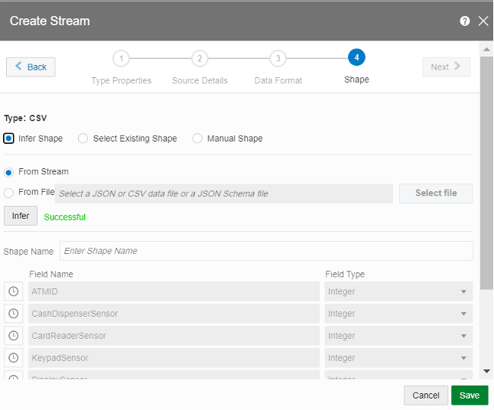The height and width of the screenshot is (410, 494).
Task: Click the help question mark icon
Action: tap(465, 21)
